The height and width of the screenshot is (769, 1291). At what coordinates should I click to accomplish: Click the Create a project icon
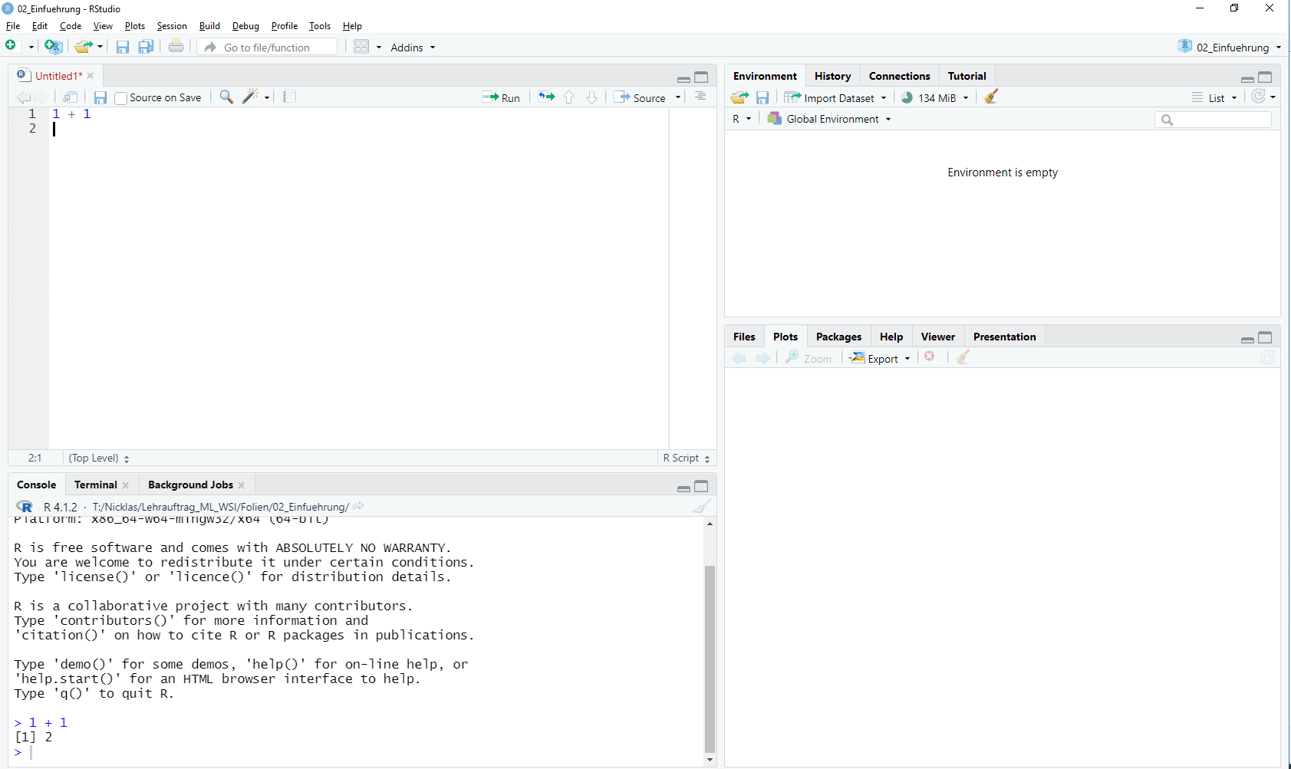[53, 47]
